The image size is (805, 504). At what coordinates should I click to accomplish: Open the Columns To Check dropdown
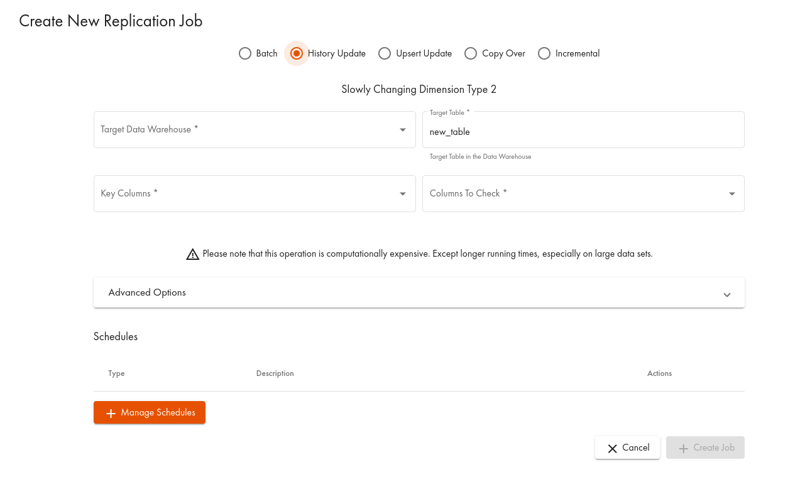pos(583,193)
